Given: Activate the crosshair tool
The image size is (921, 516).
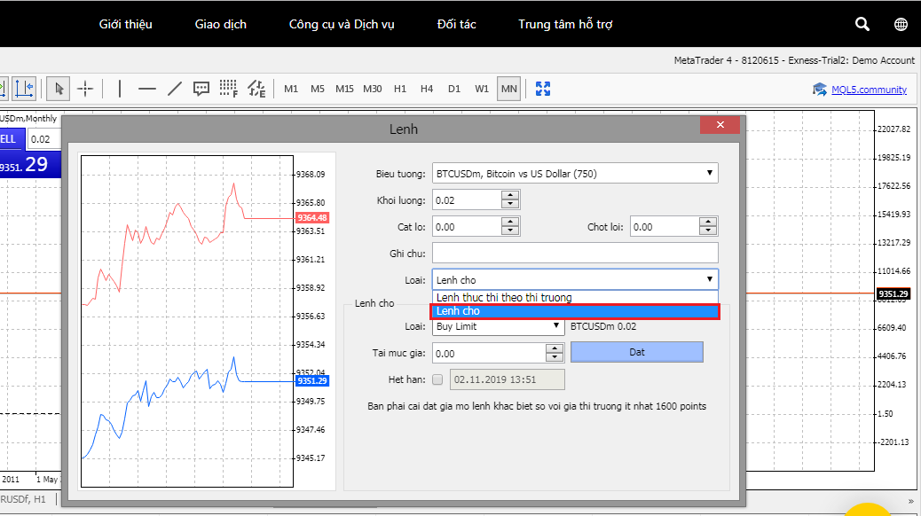Looking at the screenshot, I should (85, 89).
